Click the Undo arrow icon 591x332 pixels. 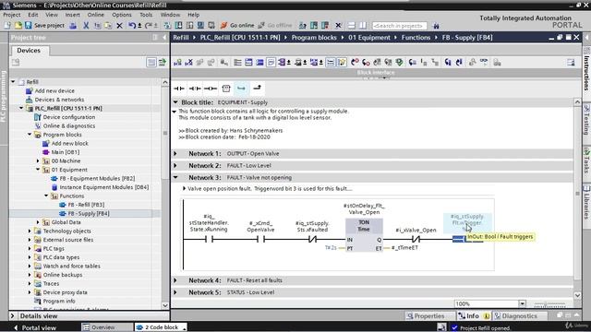(131, 25)
